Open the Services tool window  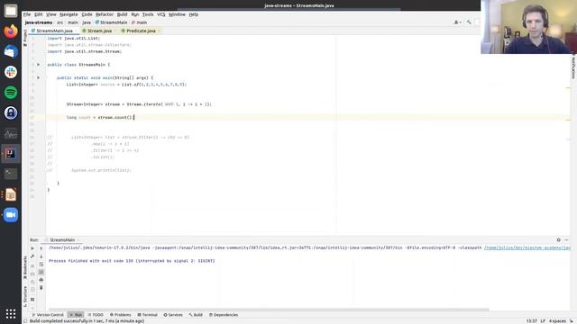click(x=173, y=315)
